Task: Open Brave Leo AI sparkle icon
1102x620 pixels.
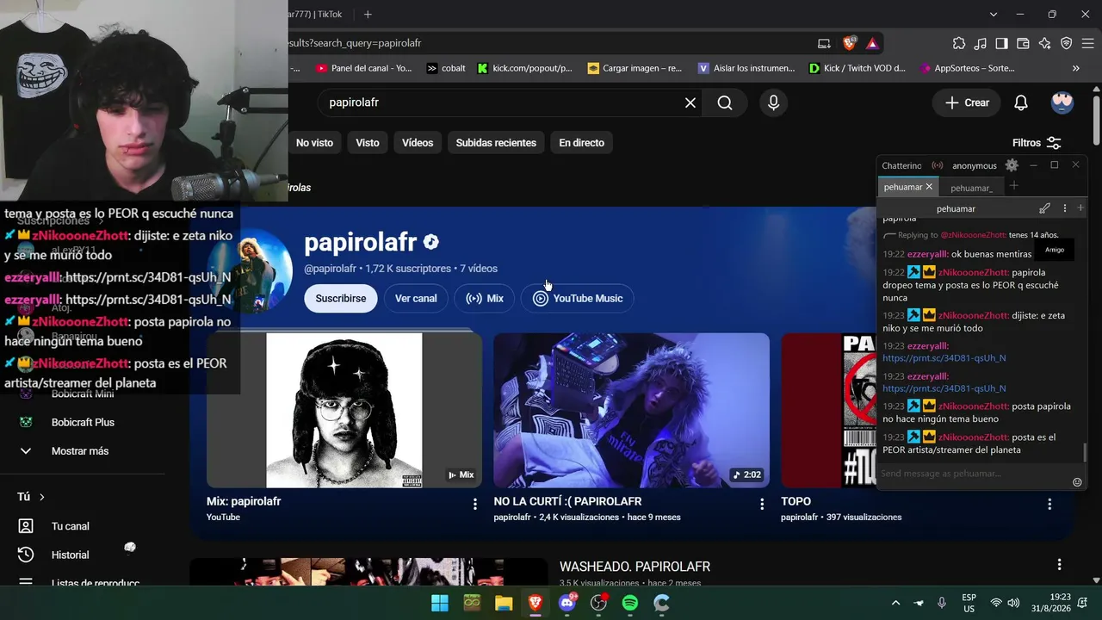Action: click(x=1045, y=43)
